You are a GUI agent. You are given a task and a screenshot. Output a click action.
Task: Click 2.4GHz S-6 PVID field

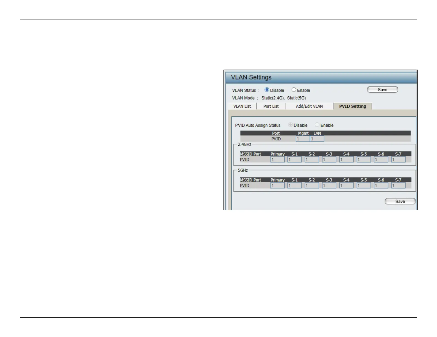(381, 159)
